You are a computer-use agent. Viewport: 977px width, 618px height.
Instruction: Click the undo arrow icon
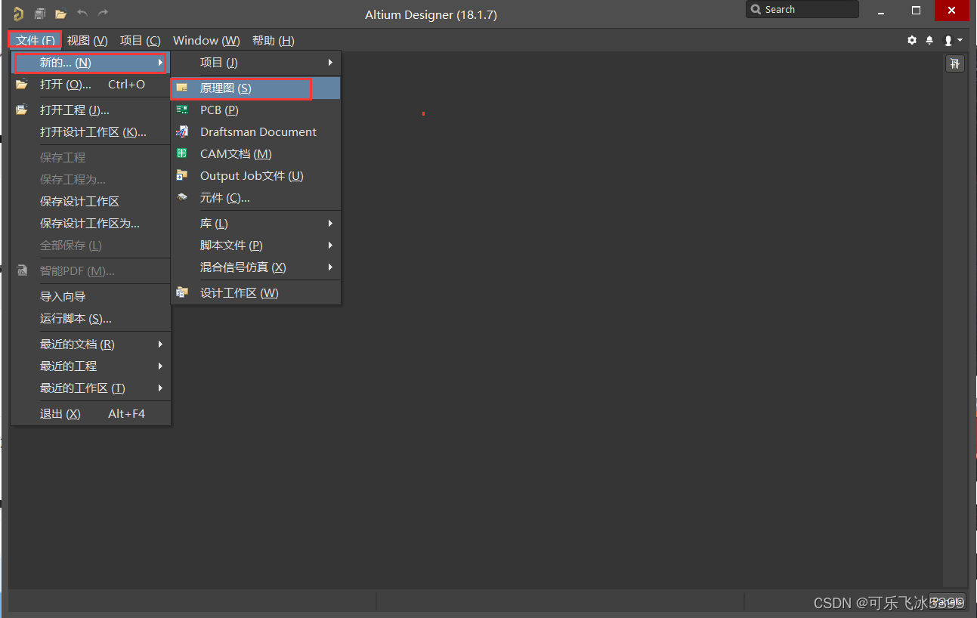click(82, 14)
